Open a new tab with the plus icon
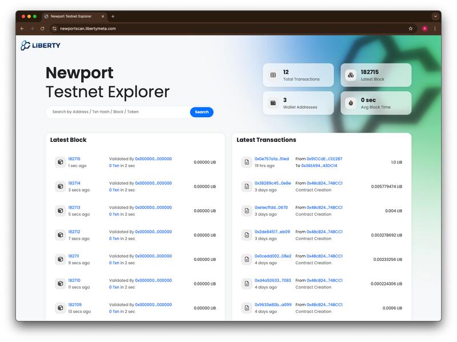Screen dimensions: 457x342 (113, 17)
